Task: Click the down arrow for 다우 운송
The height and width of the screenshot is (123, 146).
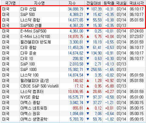Action: pos(88,53)
